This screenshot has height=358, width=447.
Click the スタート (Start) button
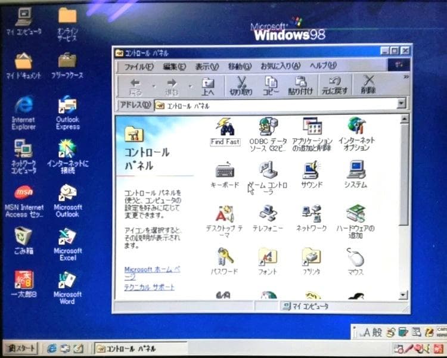tap(20, 348)
